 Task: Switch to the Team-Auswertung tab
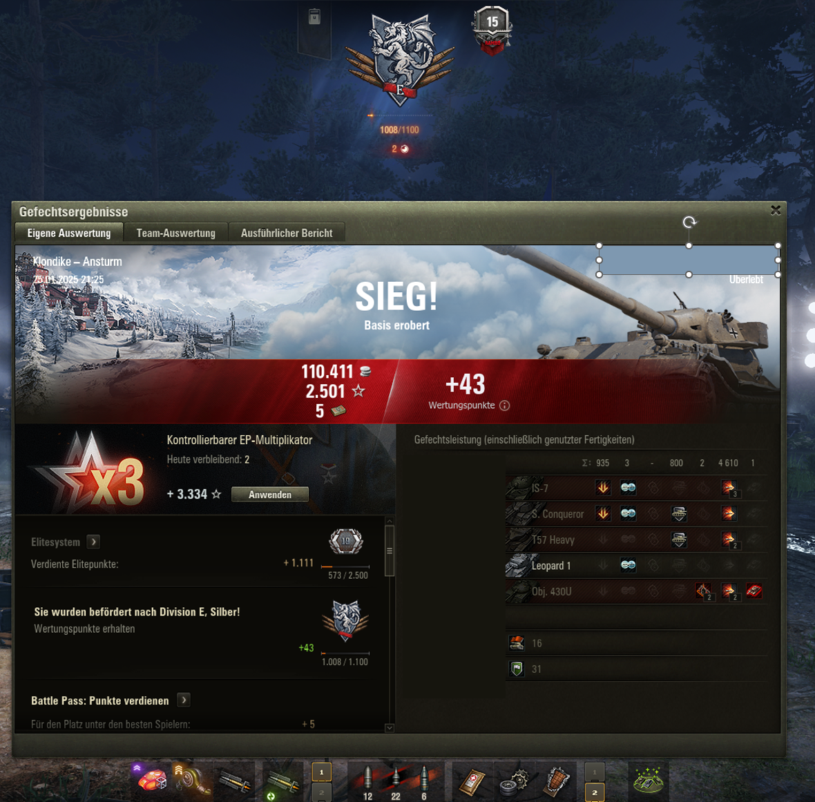click(x=175, y=233)
